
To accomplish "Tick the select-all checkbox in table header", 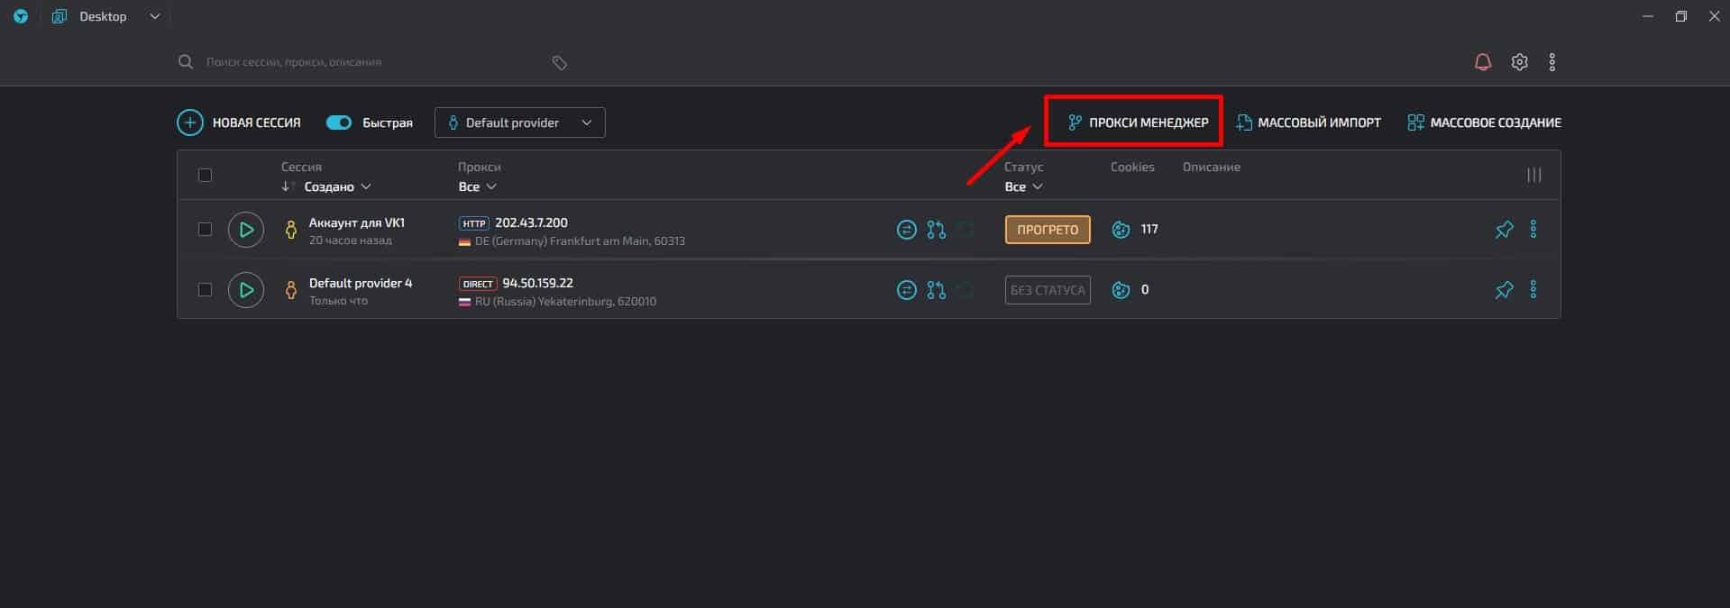I will pyautogui.click(x=205, y=175).
